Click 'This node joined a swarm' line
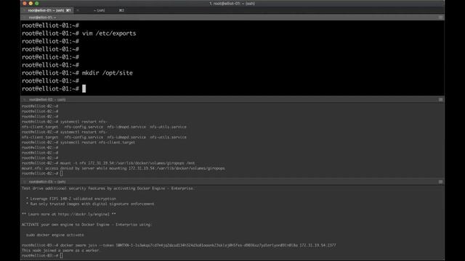 (x=60, y=250)
